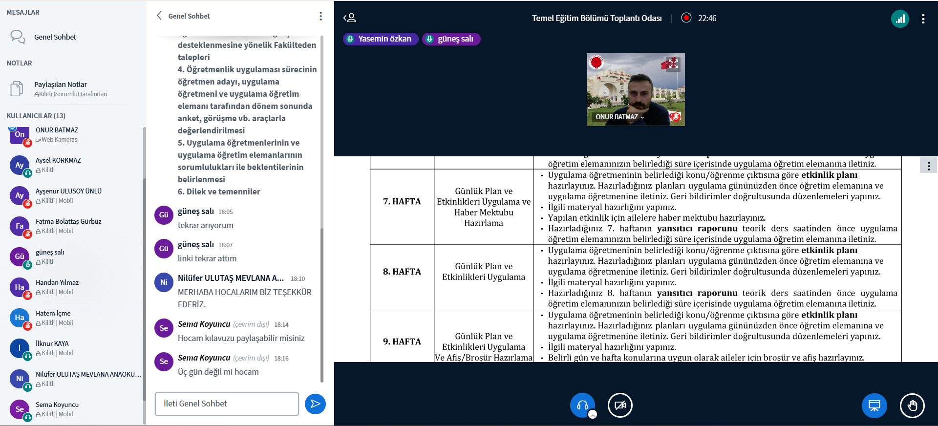
Task: Open the connection status indicator
Action: (x=900, y=19)
